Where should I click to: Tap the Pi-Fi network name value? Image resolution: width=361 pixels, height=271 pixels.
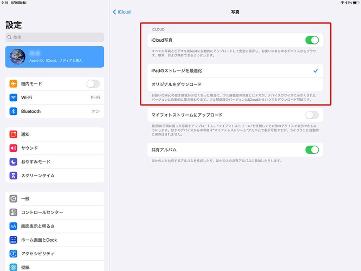pyautogui.click(x=95, y=98)
